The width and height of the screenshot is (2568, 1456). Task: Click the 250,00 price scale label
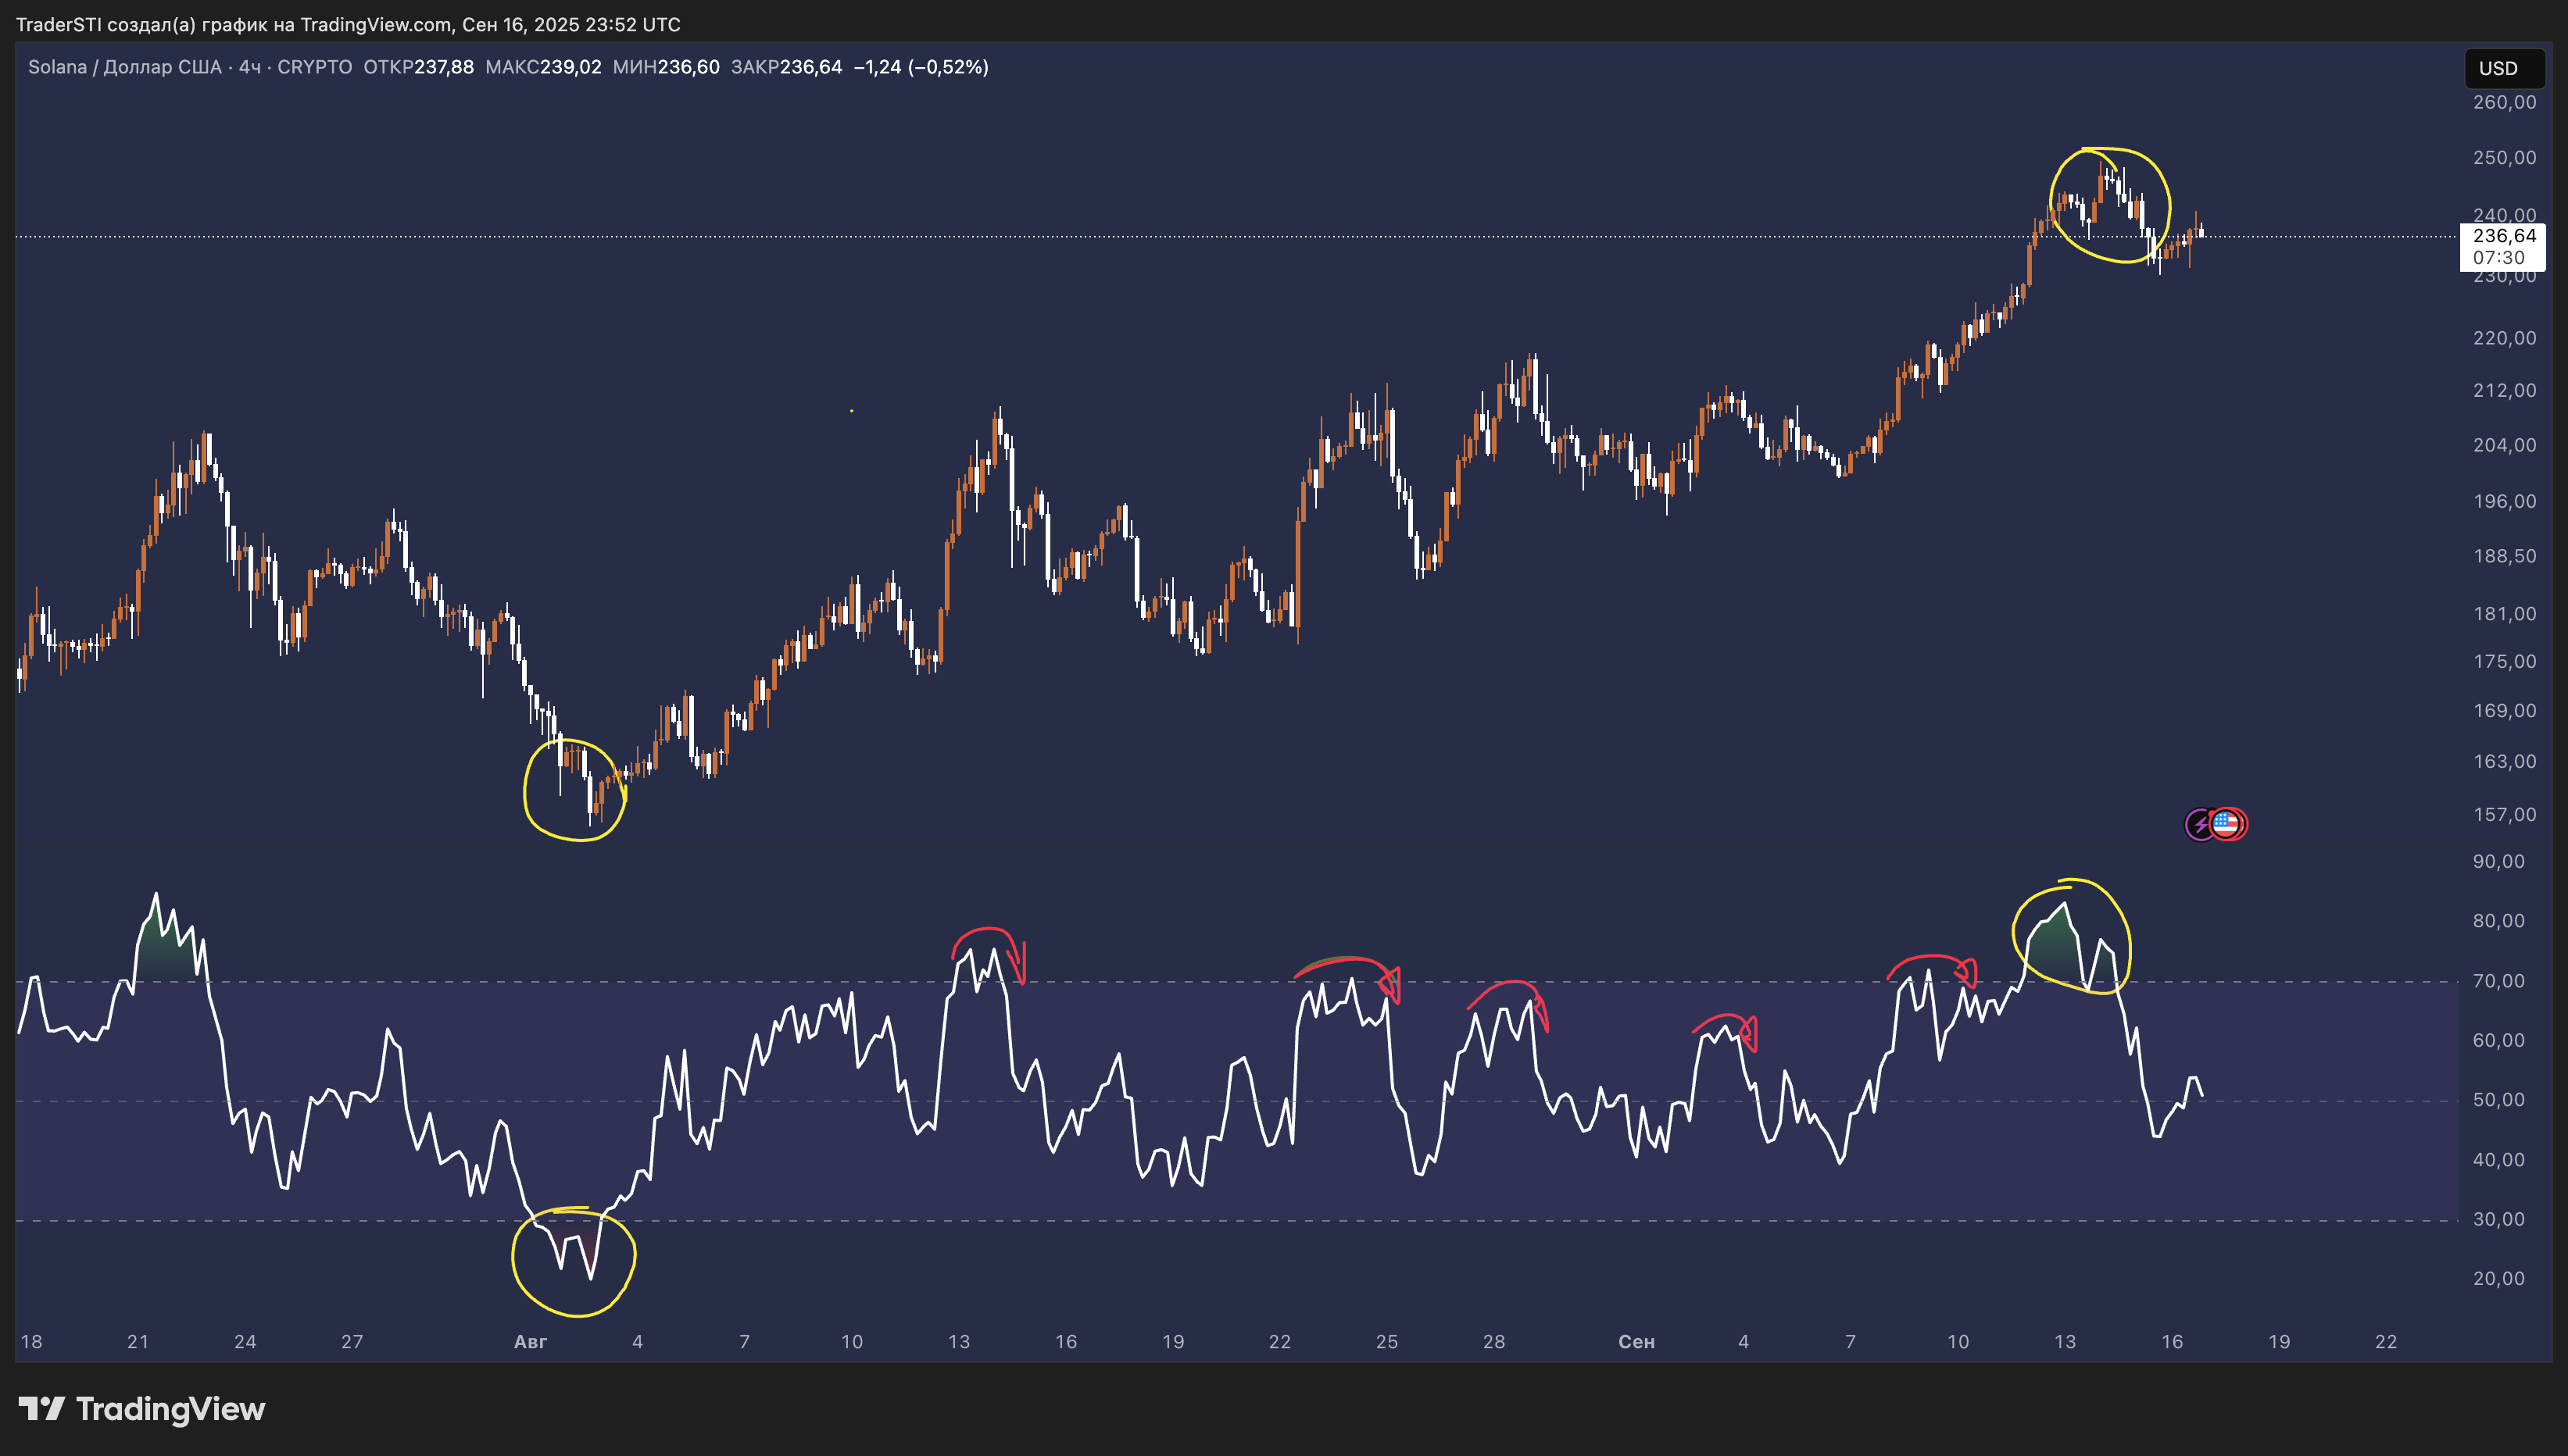(x=2503, y=158)
